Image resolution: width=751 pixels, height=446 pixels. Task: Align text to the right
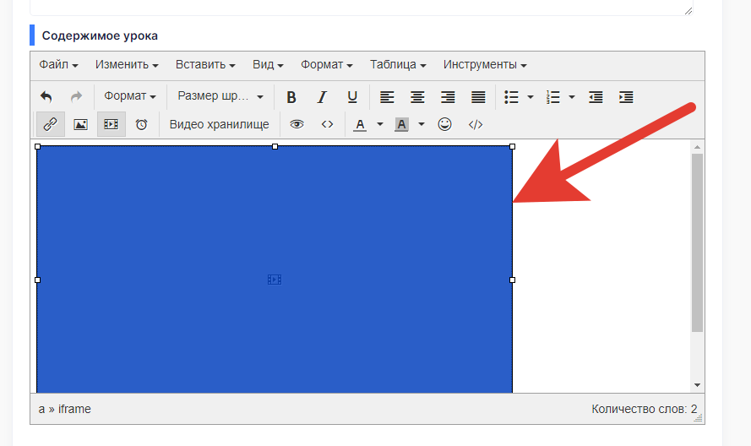point(448,97)
